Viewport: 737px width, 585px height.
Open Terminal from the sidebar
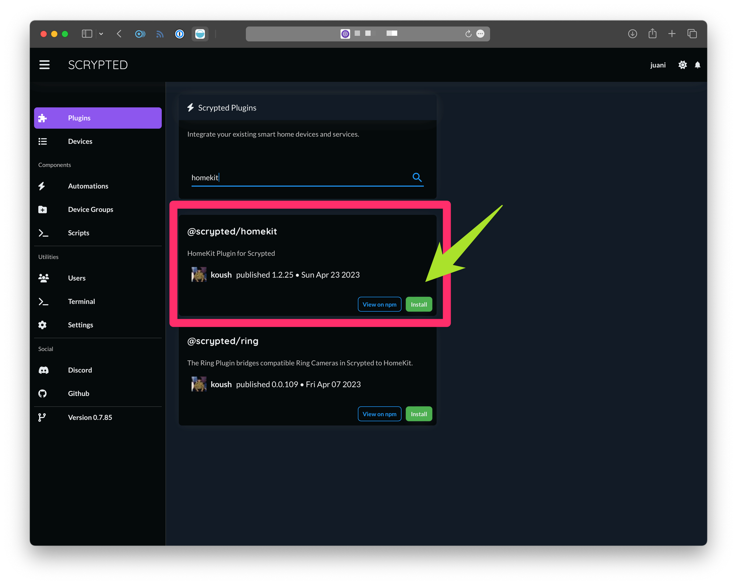click(x=98, y=301)
